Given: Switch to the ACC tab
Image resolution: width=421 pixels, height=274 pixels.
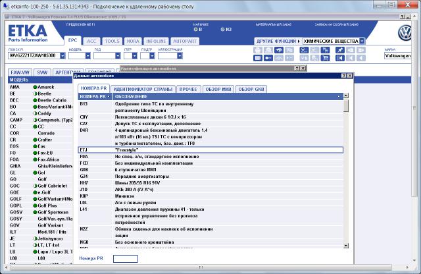Looking at the screenshot, I should (91, 41).
